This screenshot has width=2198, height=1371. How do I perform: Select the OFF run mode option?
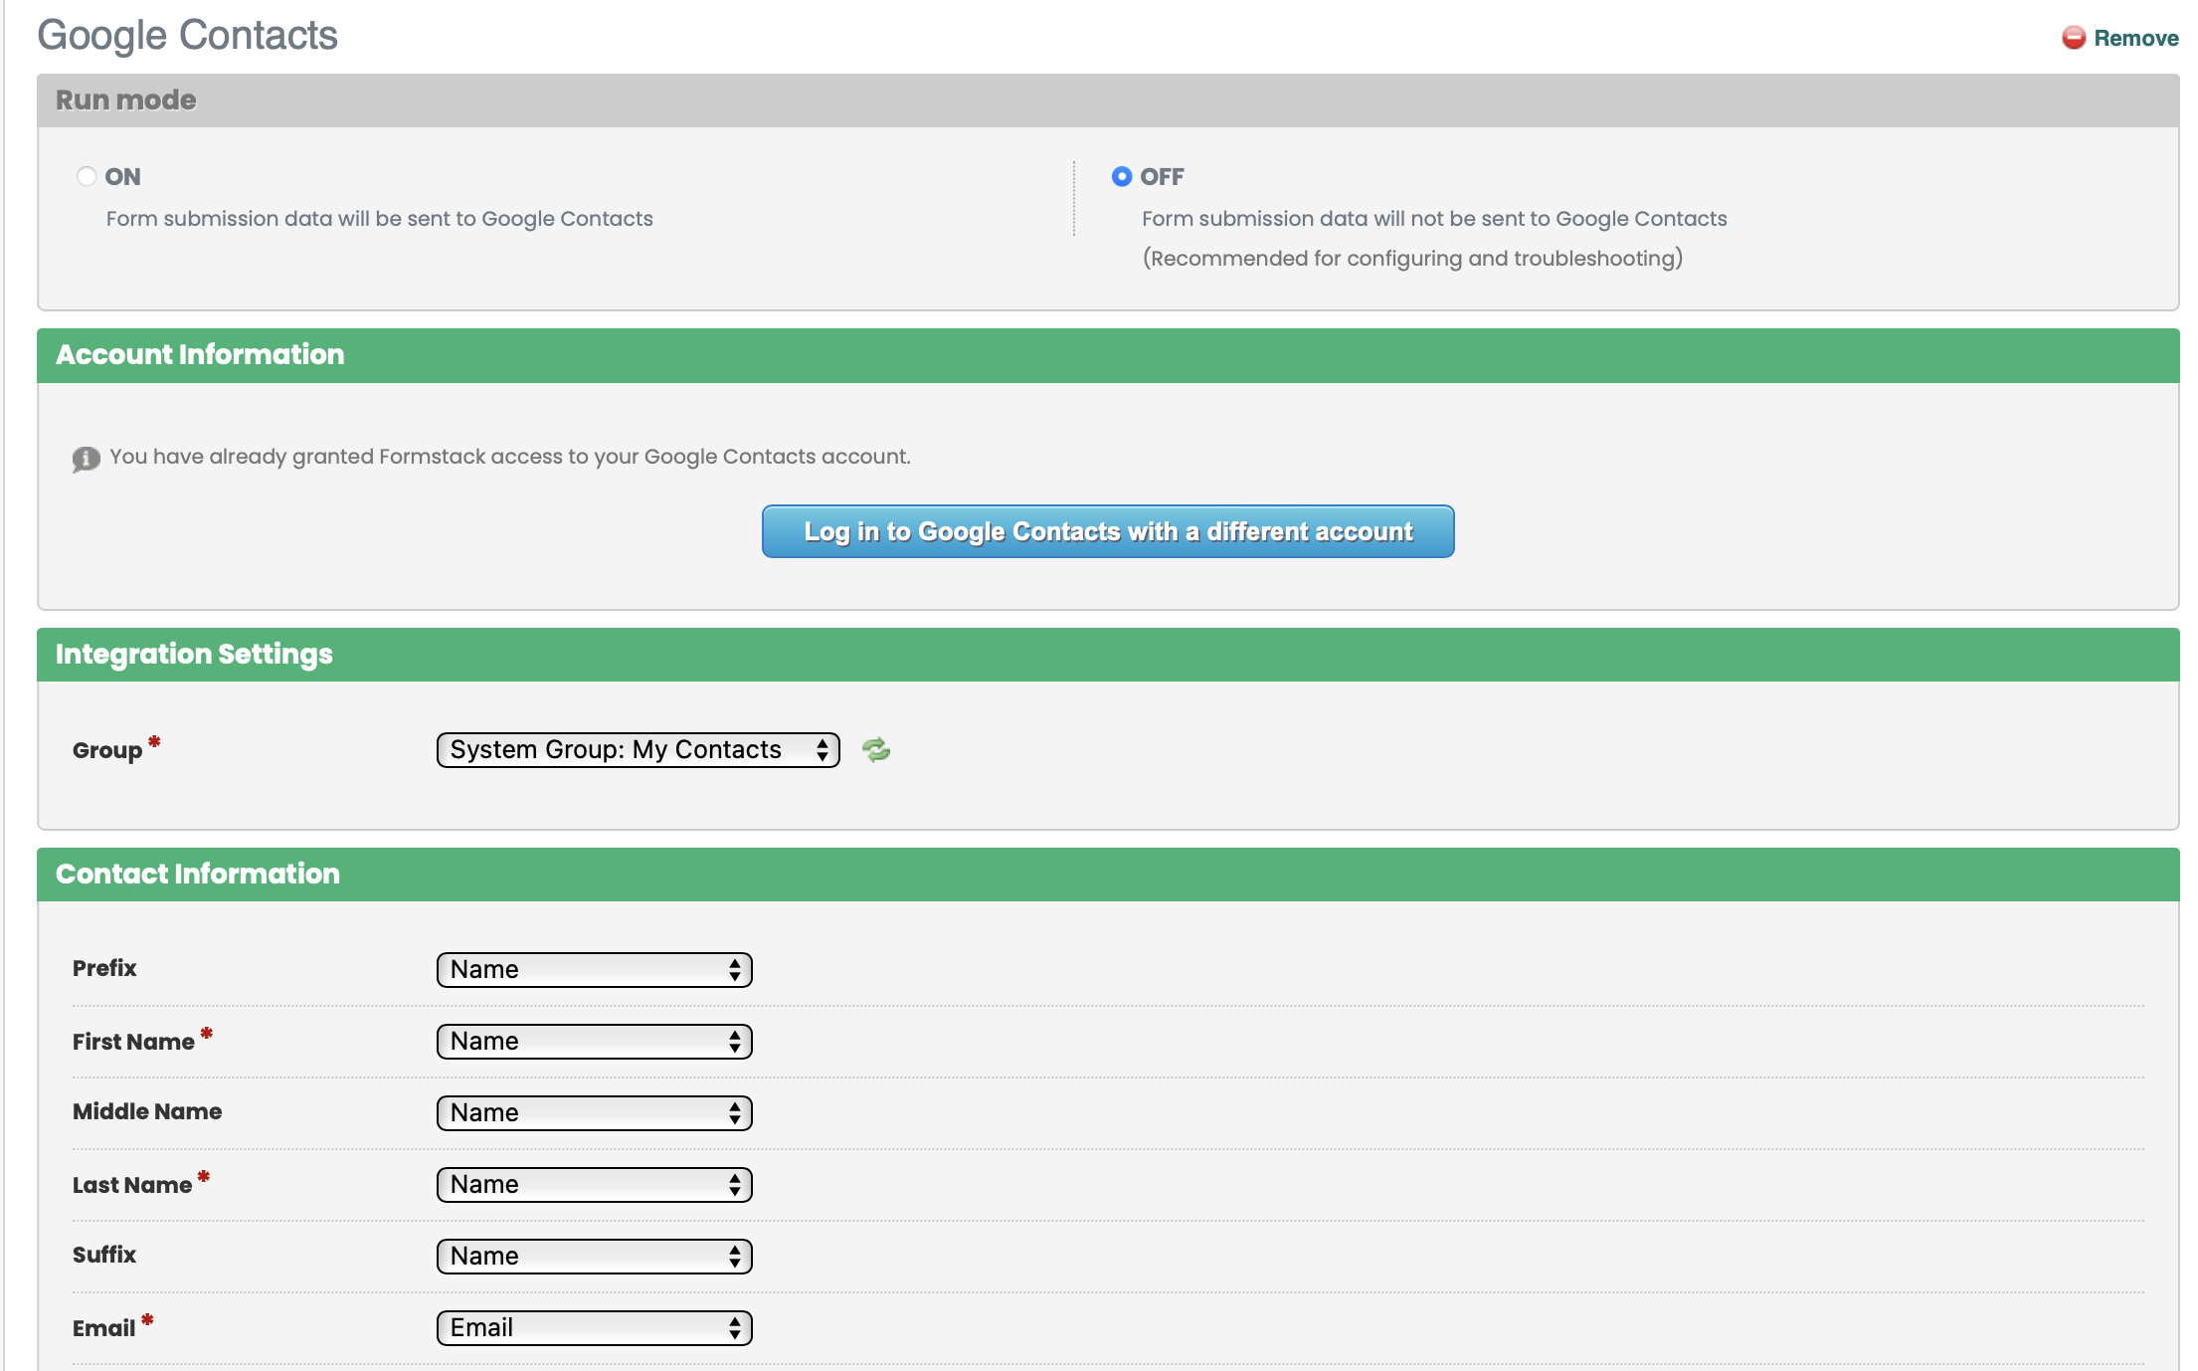click(x=1122, y=175)
